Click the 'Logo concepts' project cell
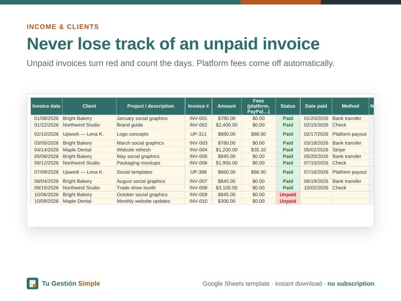Image resolution: width=401 pixels, height=301 pixels. tap(151, 134)
